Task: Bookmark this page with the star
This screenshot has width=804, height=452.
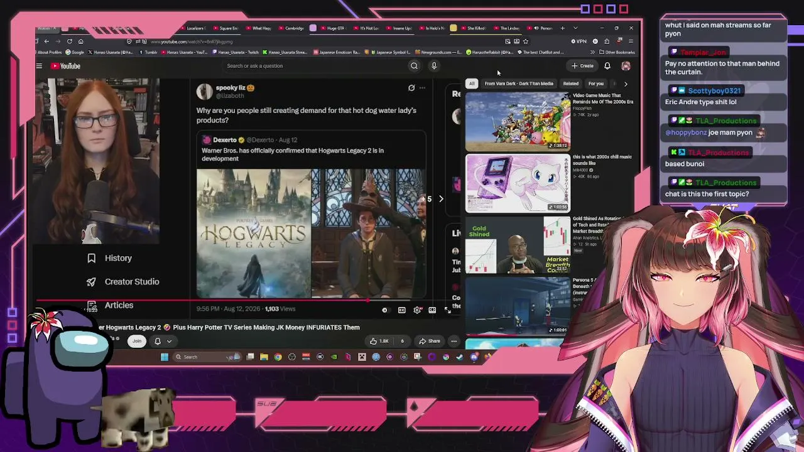Action: point(525,41)
